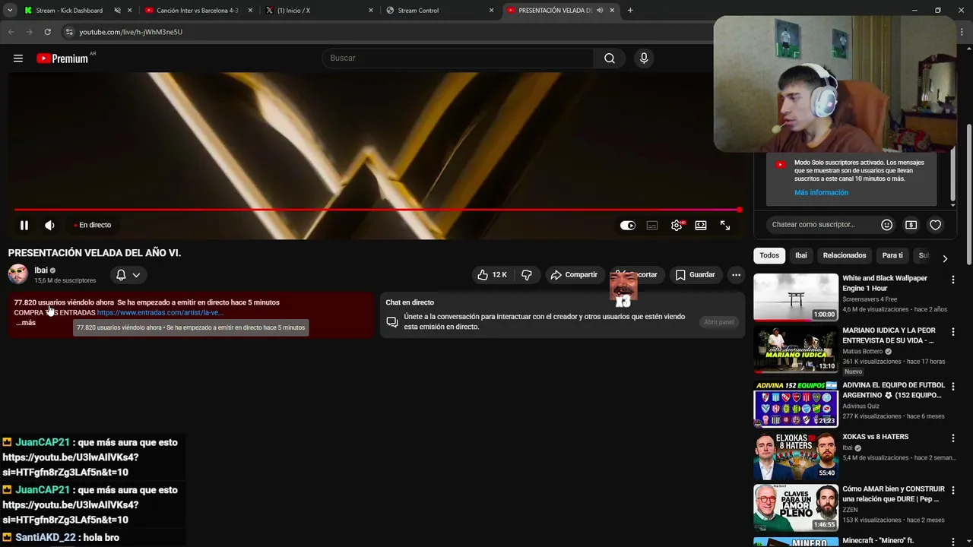Toggle the autoplay switch in player

click(x=628, y=226)
